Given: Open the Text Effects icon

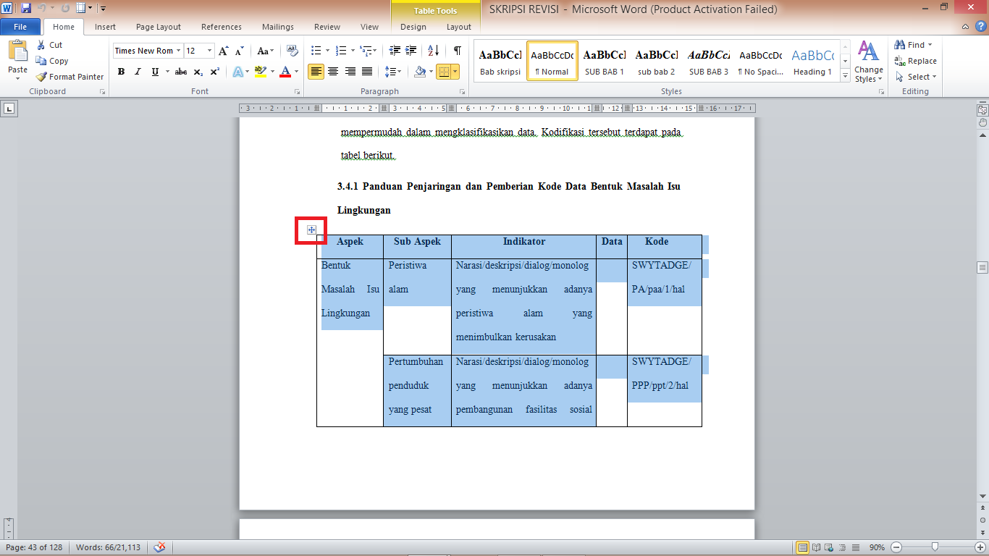Looking at the screenshot, I should [x=239, y=72].
